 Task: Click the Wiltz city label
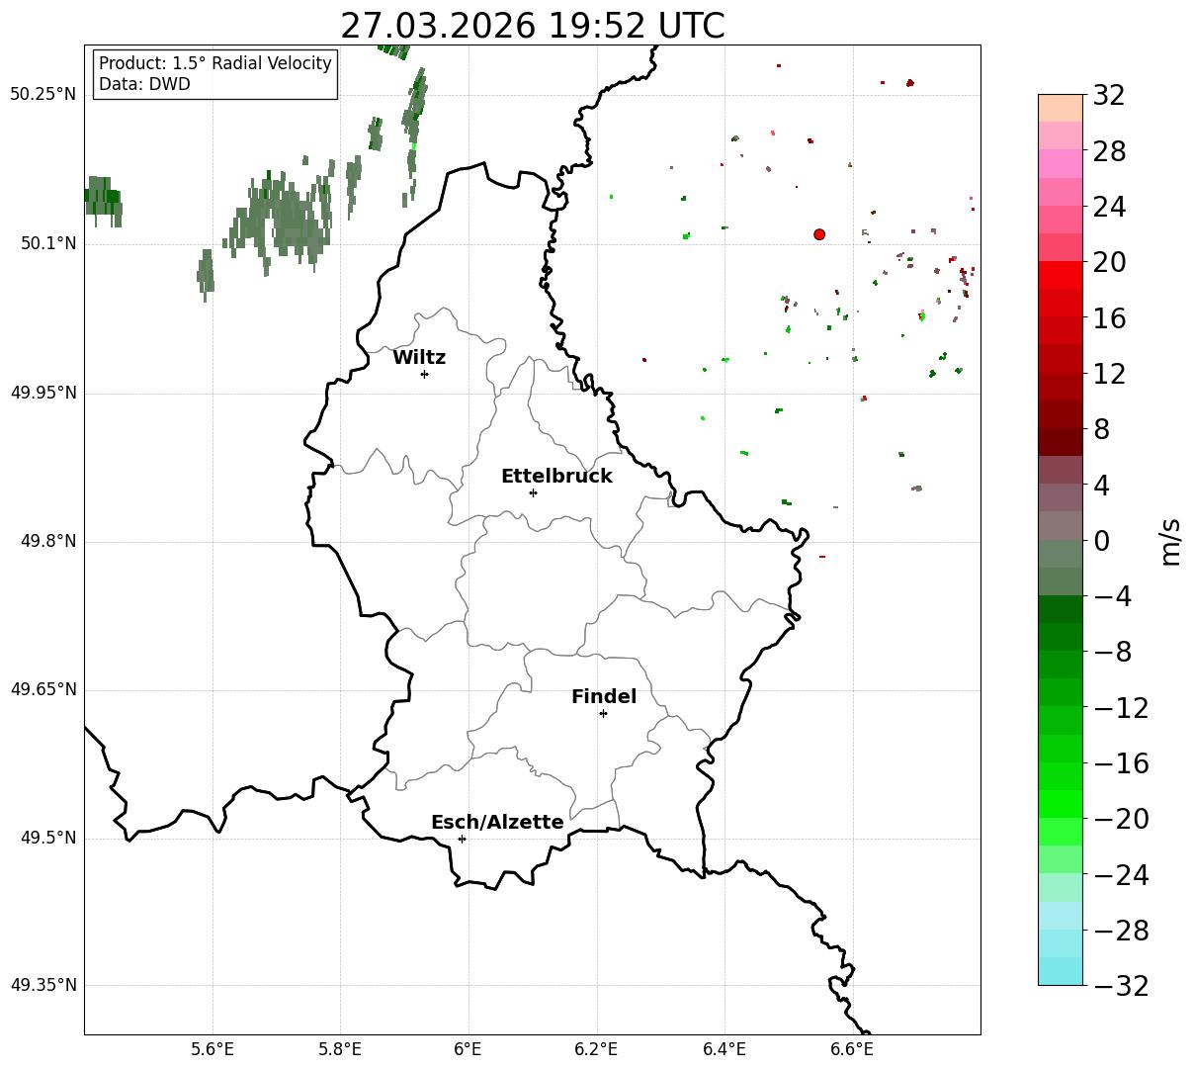click(419, 358)
